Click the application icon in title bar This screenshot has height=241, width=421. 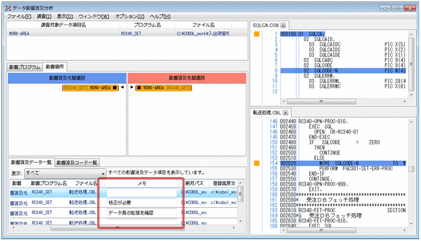pos(8,8)
